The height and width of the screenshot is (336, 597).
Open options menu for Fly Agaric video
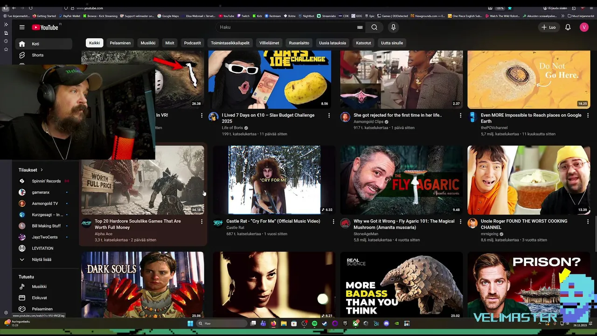coord(460,221)
